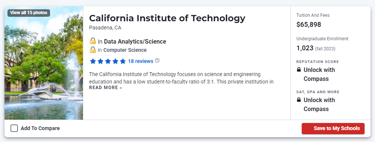375x142 pixels.
Task: Click Save to My Schools button
Action: point(333,129)
